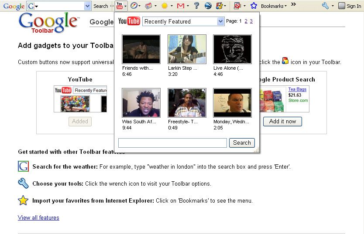This screenshot has width=364, height=234.
Task: Go to page 3 of videos
Action: 251,21
